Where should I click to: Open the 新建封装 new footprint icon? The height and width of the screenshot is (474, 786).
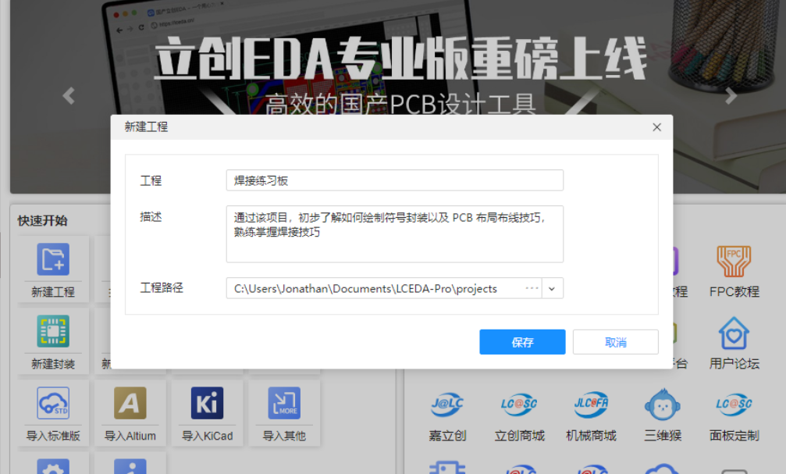pos(53,331)
